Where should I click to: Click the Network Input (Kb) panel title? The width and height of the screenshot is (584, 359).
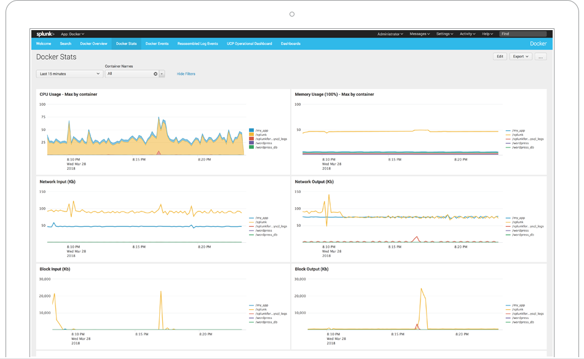(57, 182)
